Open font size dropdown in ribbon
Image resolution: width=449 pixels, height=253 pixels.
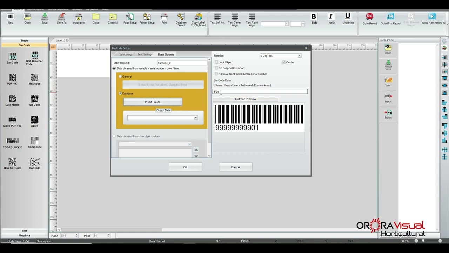(x=303, y=24)
